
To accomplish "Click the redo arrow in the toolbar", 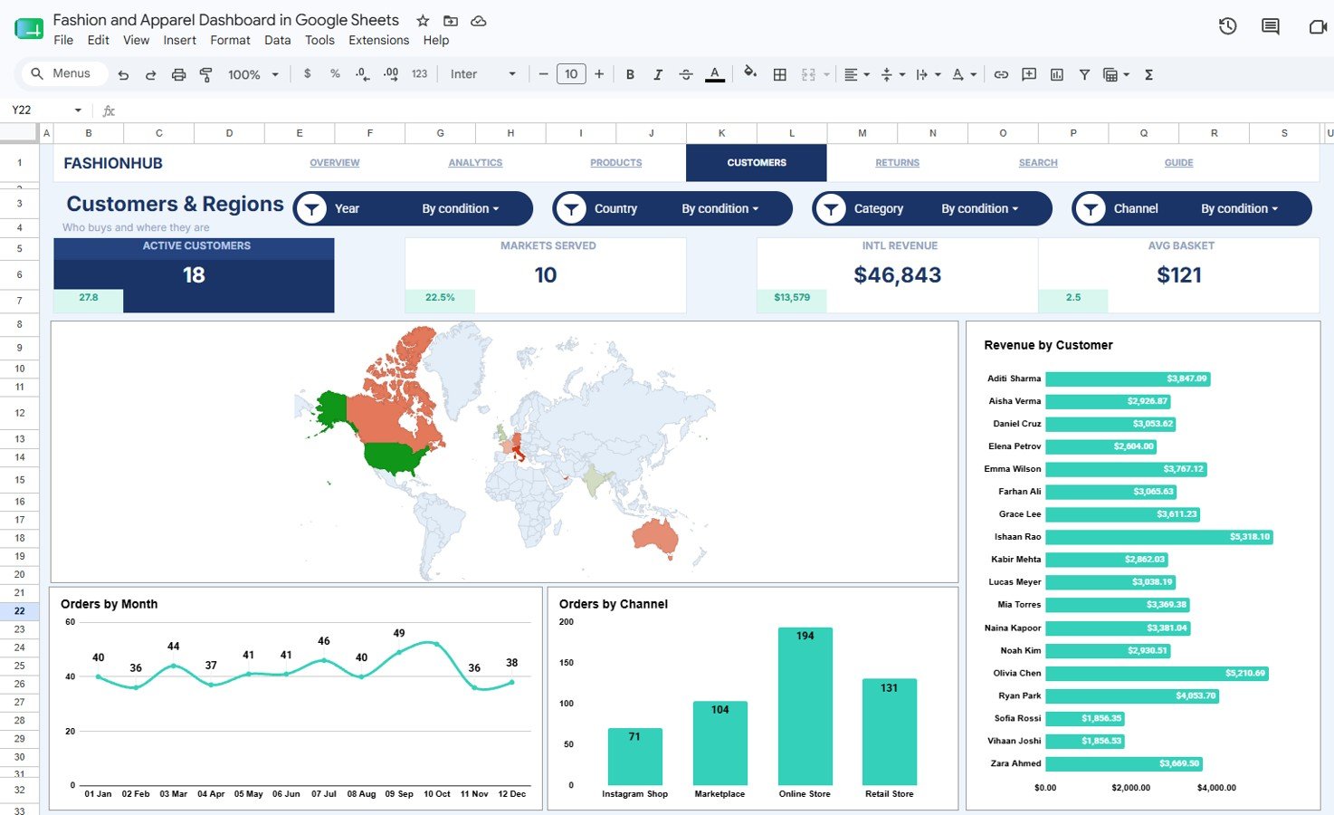I will click(x=151, y=75).
